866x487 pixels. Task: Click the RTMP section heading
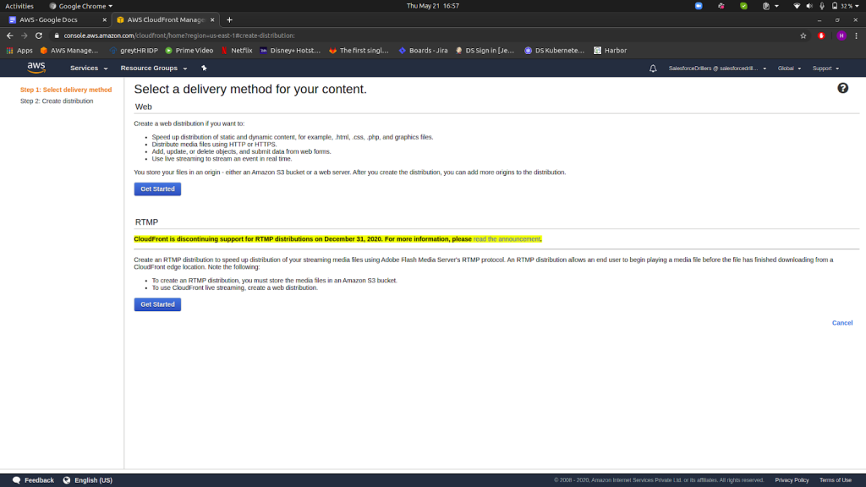tap(146, 222)
